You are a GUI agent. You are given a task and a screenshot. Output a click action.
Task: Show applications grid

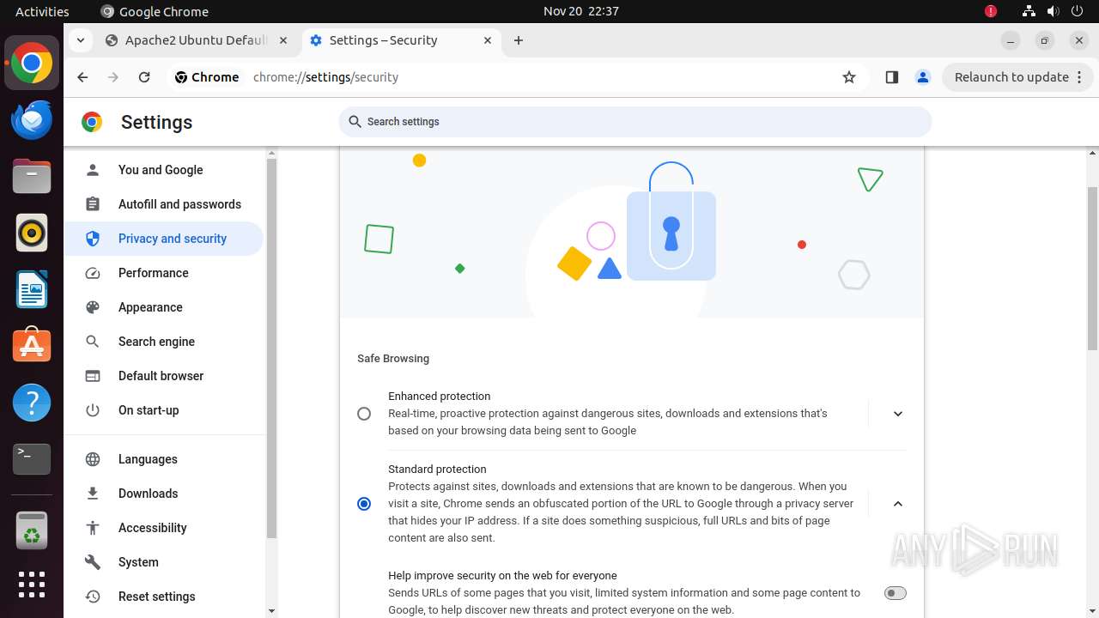point(32,585)
